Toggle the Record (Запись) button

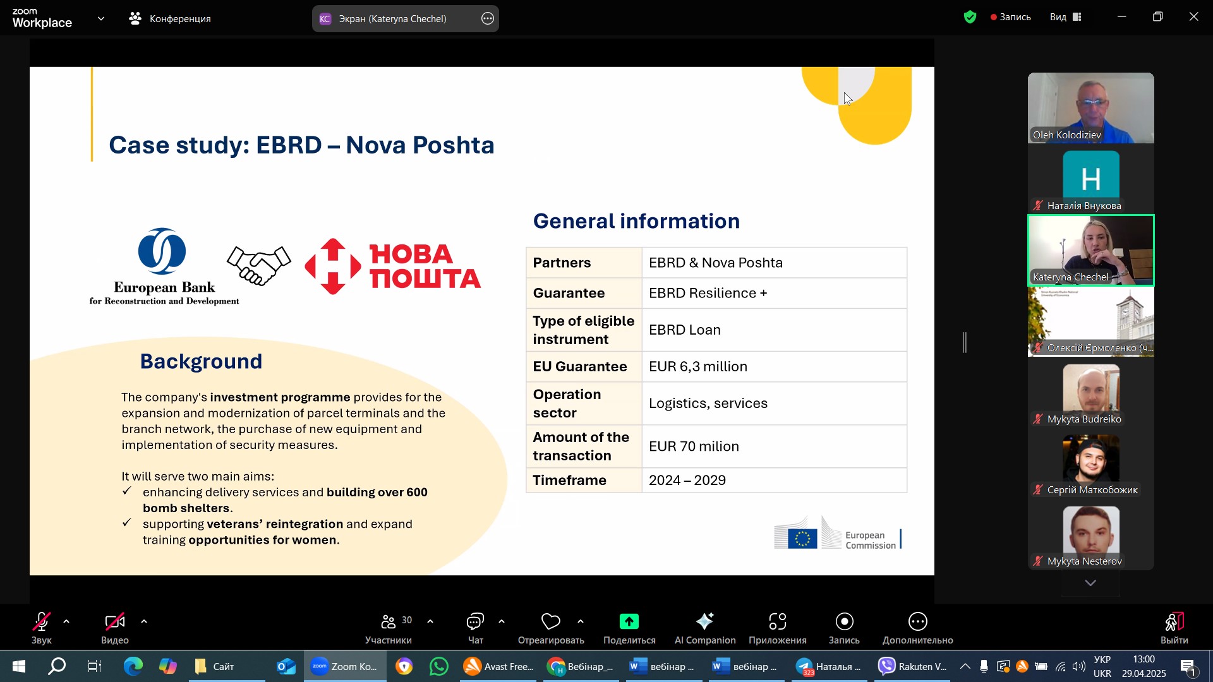pyautogui.click(x=844, y=623)
